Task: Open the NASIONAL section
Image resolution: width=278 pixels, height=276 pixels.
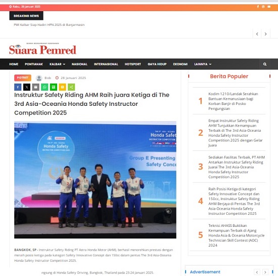Action: (x=79, y=64)
